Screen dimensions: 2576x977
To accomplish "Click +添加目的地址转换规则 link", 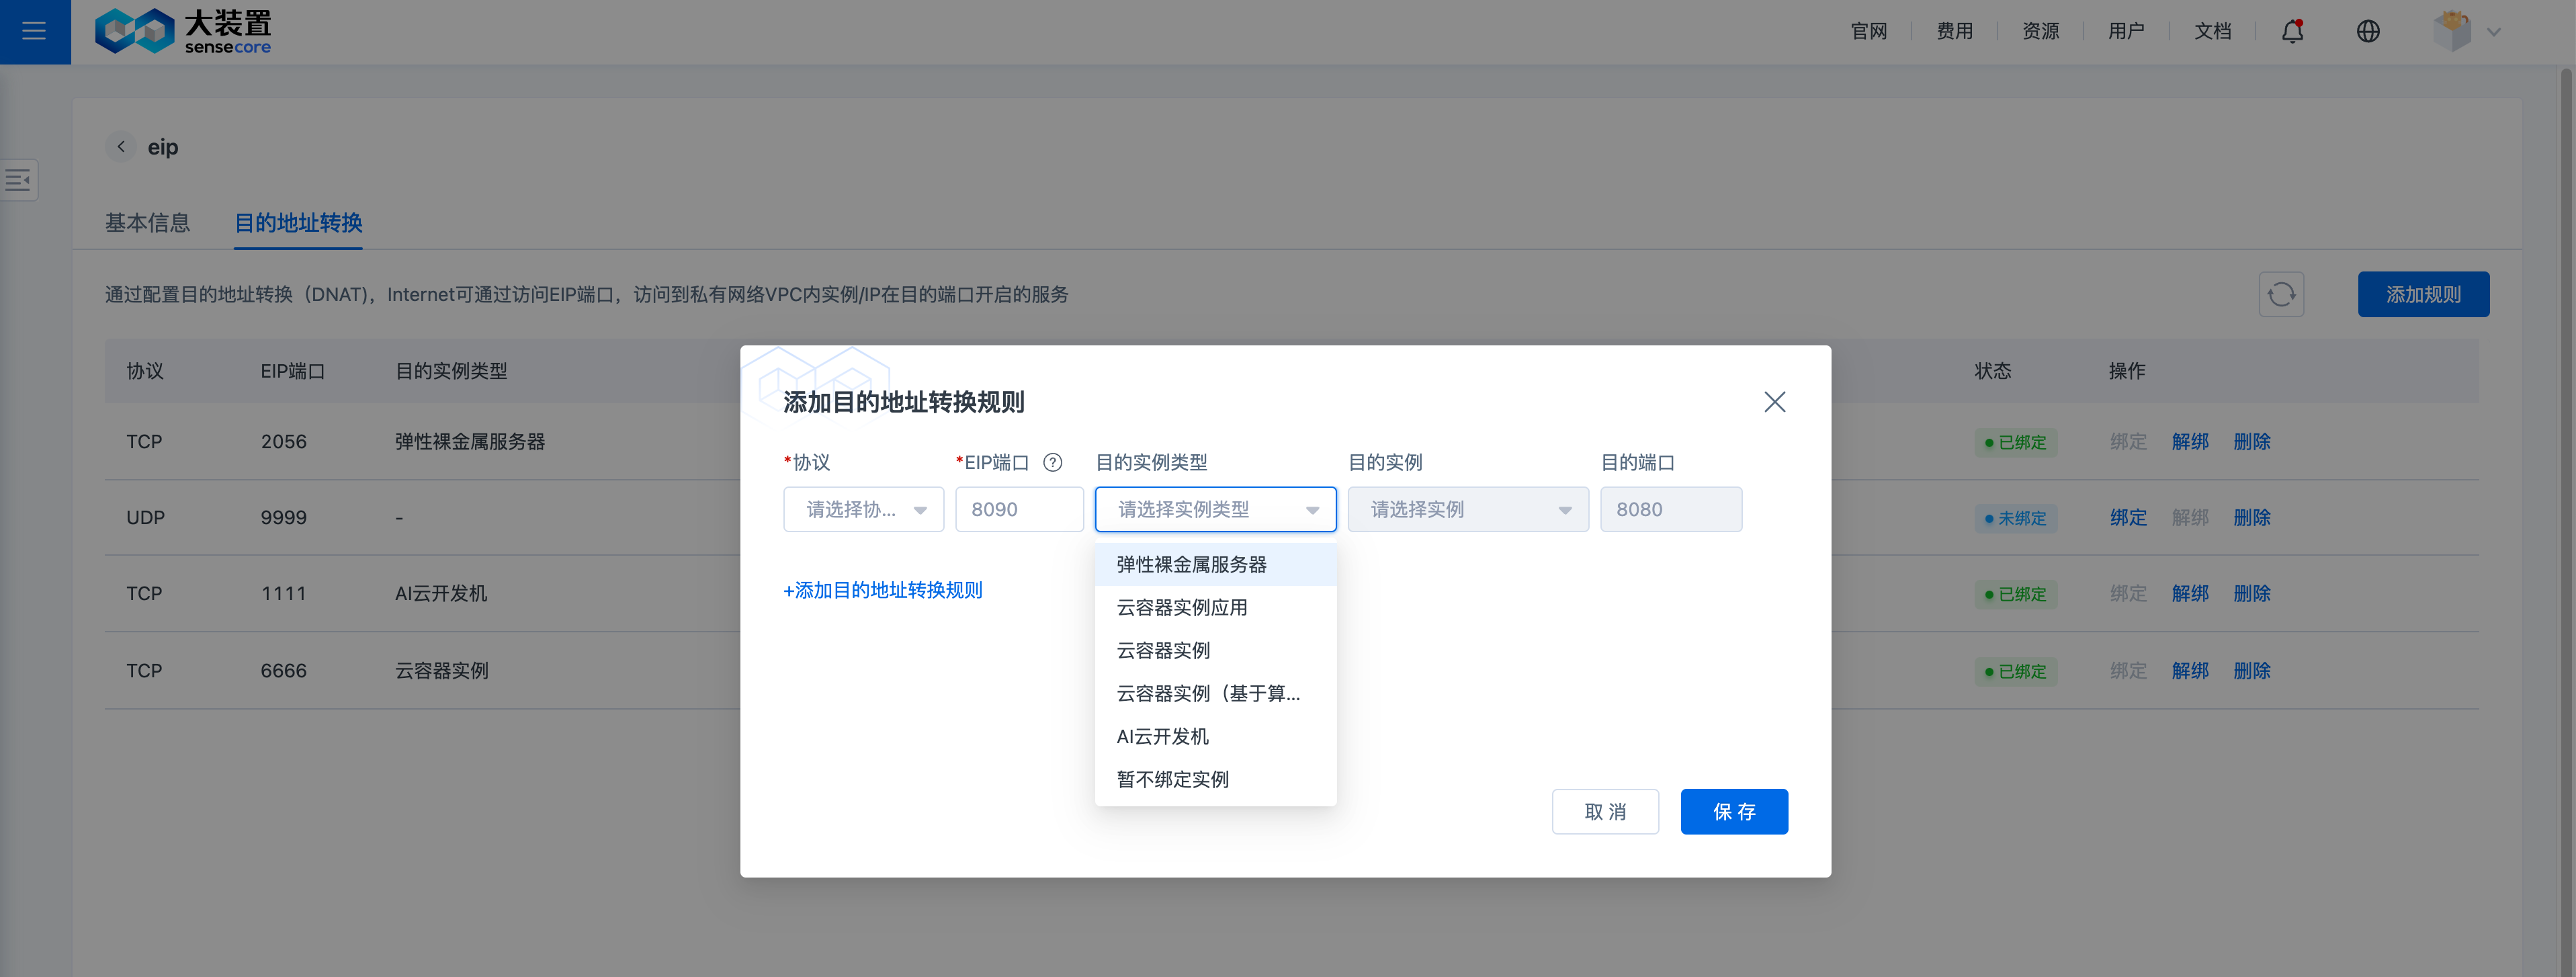I will pyautogui.click(x=882, y=590).
